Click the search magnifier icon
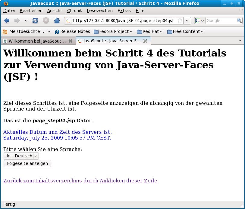Screen dimensions: 245x209 [x=239, y=21]
